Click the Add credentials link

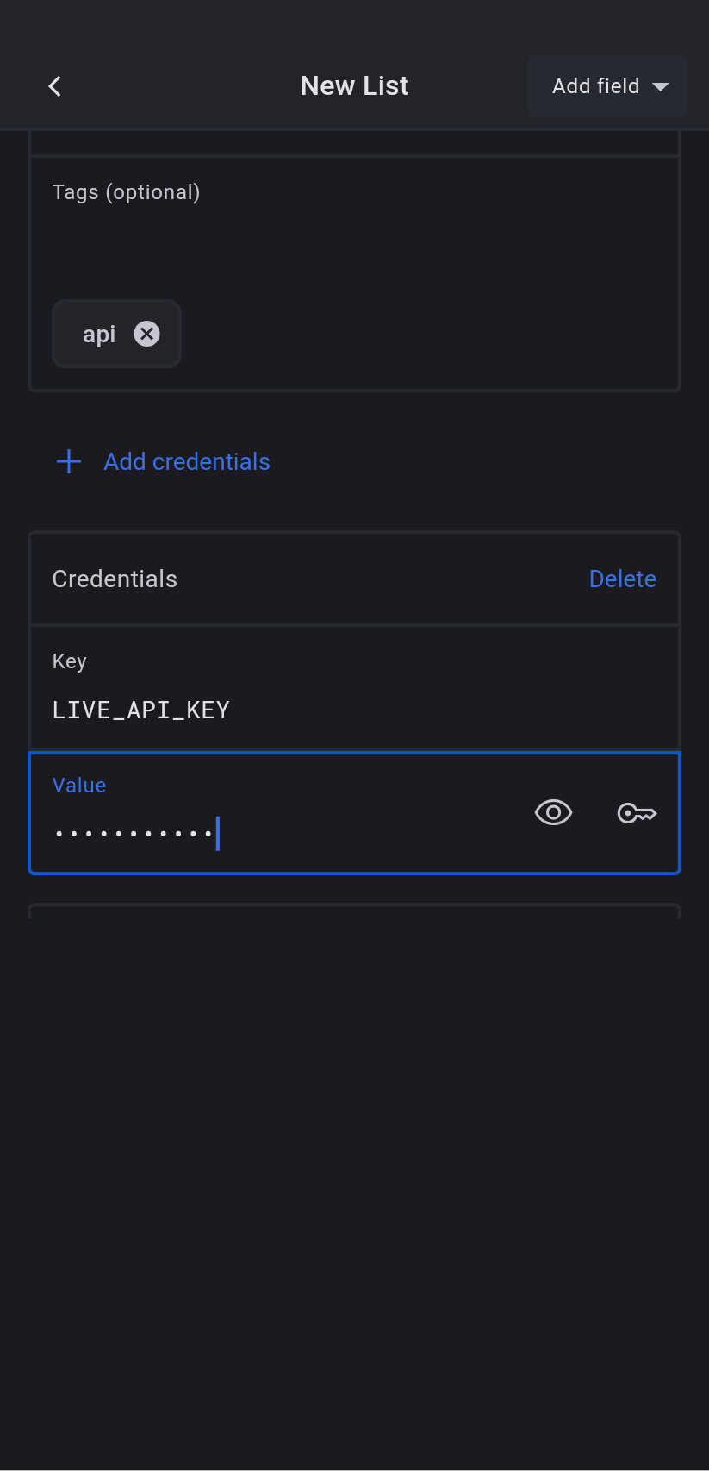187,462
